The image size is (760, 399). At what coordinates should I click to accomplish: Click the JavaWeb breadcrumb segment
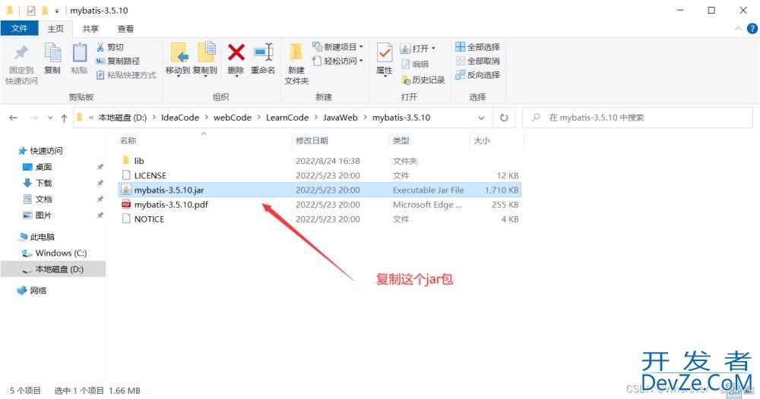(x=340, y=118)
